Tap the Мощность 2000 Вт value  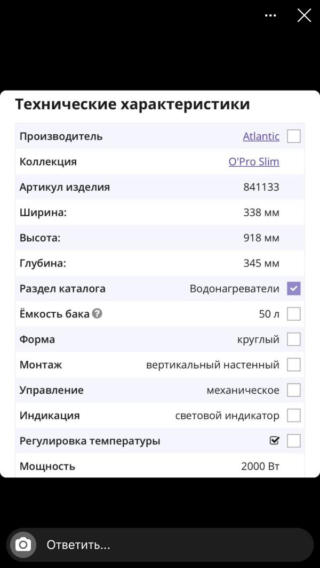tap(260, 466)
